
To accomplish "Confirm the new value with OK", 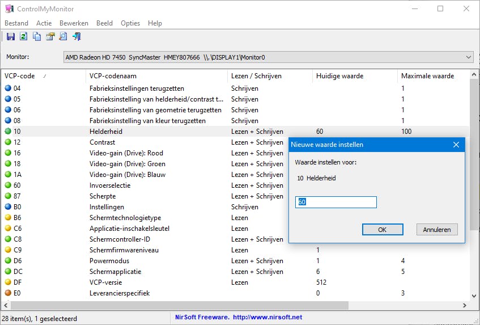I will tap(383, 230).
